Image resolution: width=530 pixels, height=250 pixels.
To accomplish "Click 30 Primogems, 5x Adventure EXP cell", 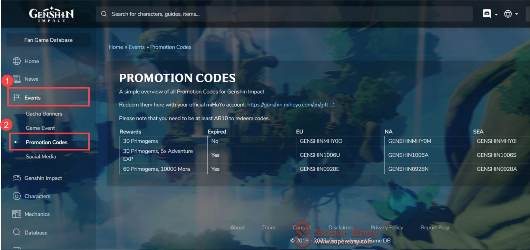I will click(x=163, y=155).
